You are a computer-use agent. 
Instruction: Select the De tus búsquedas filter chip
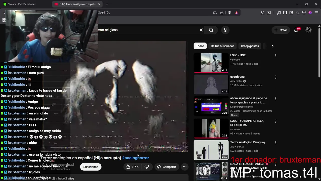coord(222,46)
